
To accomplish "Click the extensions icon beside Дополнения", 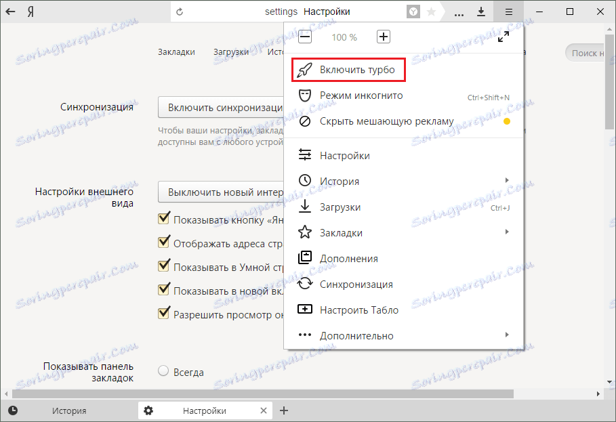I will tap(305, 257).
